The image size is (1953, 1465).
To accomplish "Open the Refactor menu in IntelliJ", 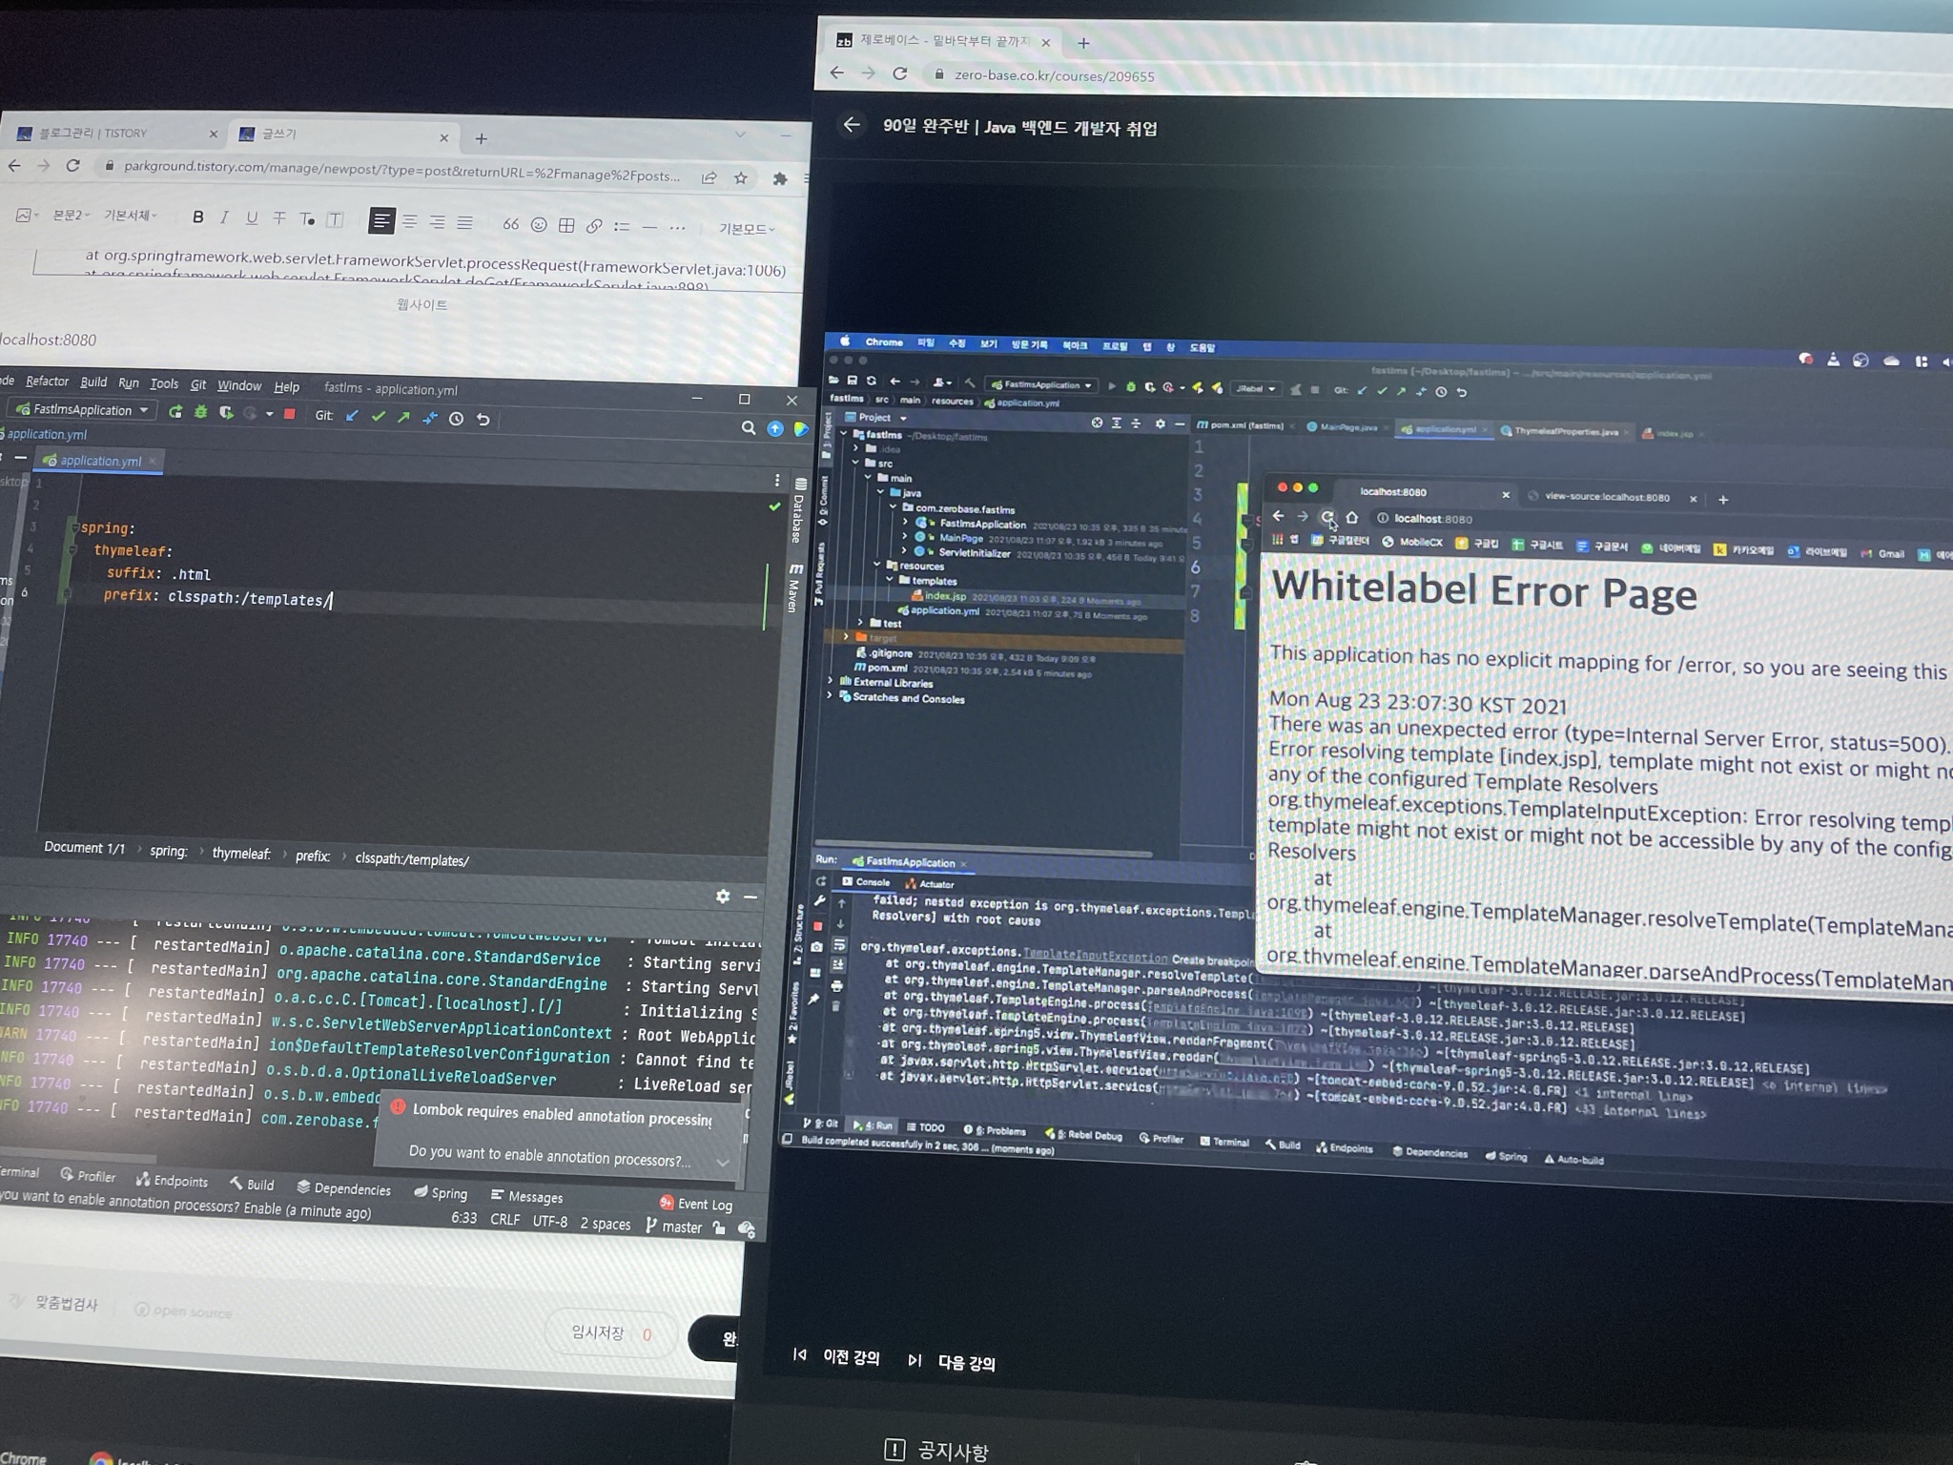I will (47, 382).
